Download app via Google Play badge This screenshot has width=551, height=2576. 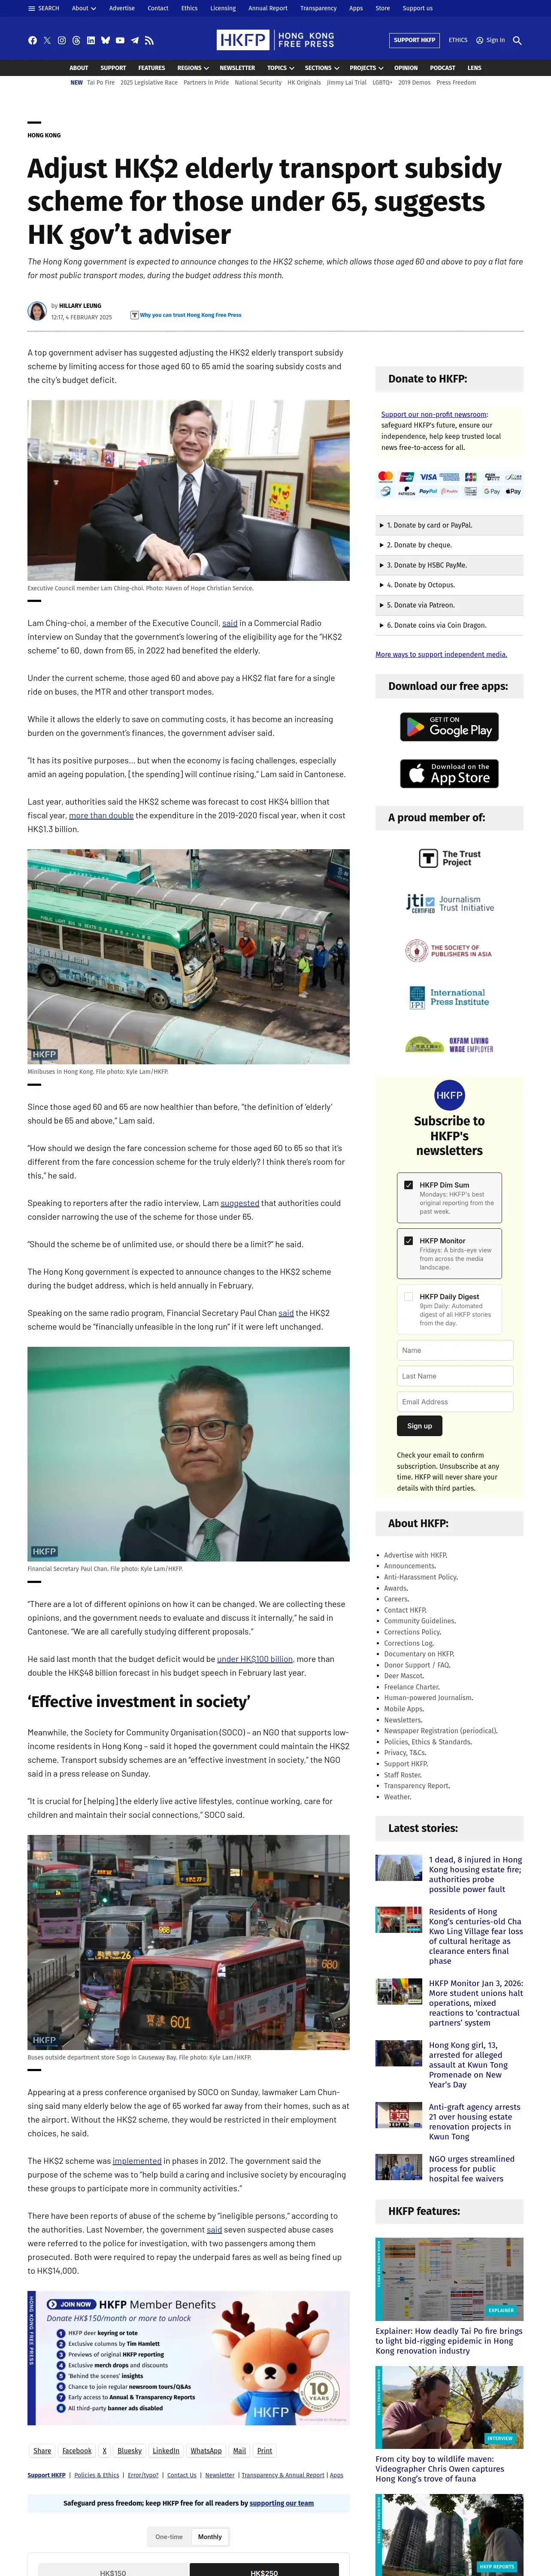[449, 727]
